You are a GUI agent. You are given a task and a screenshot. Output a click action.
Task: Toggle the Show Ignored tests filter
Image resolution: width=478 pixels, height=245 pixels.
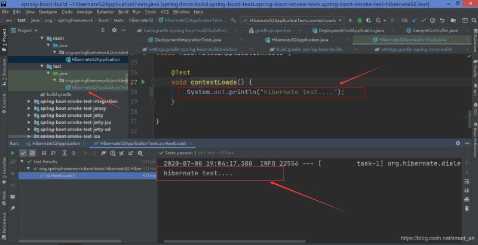point(32,153)
